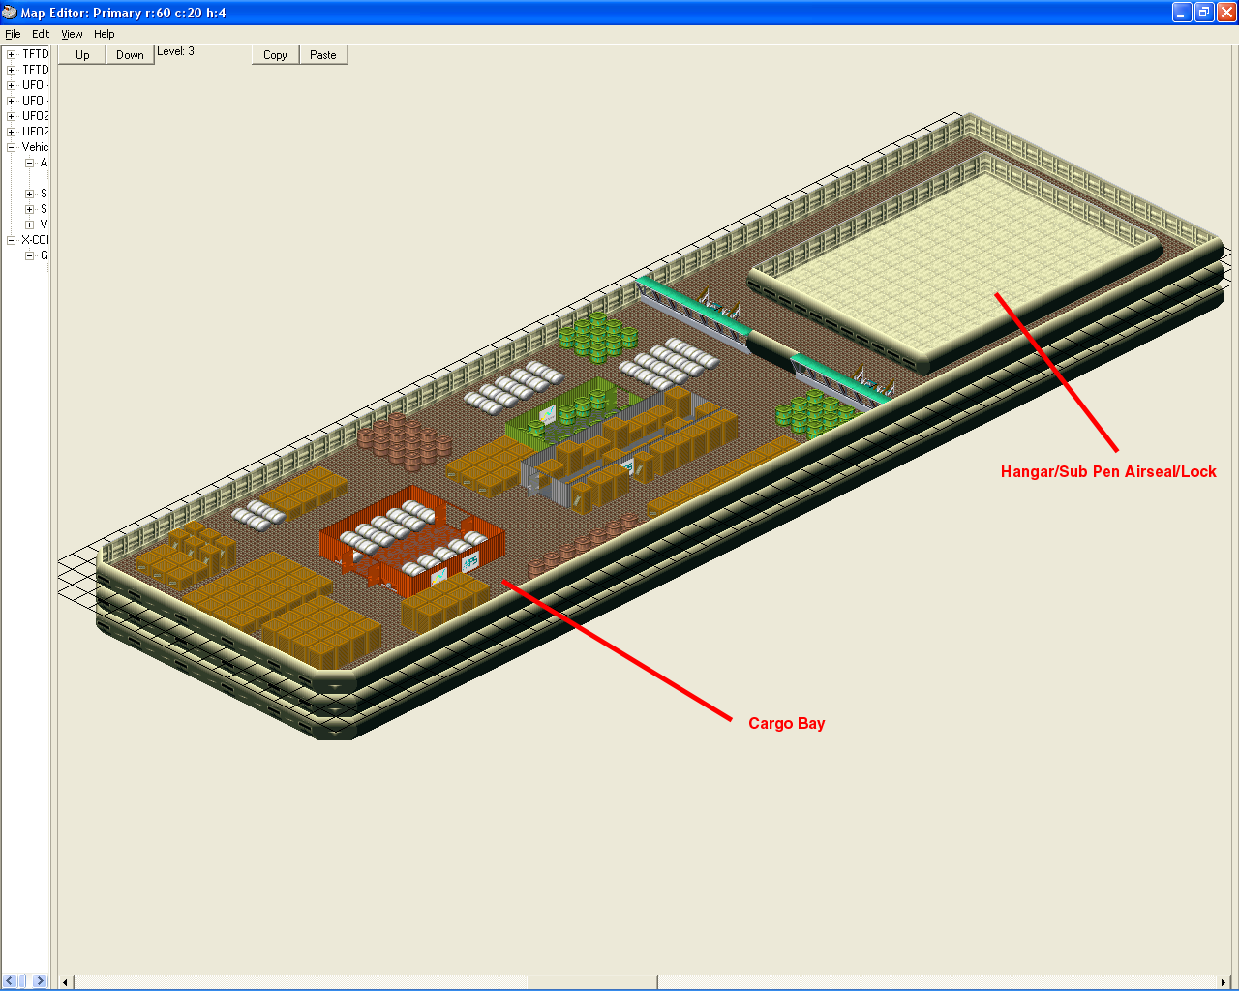Select the A item under Vehic

[x=44, y=163]
